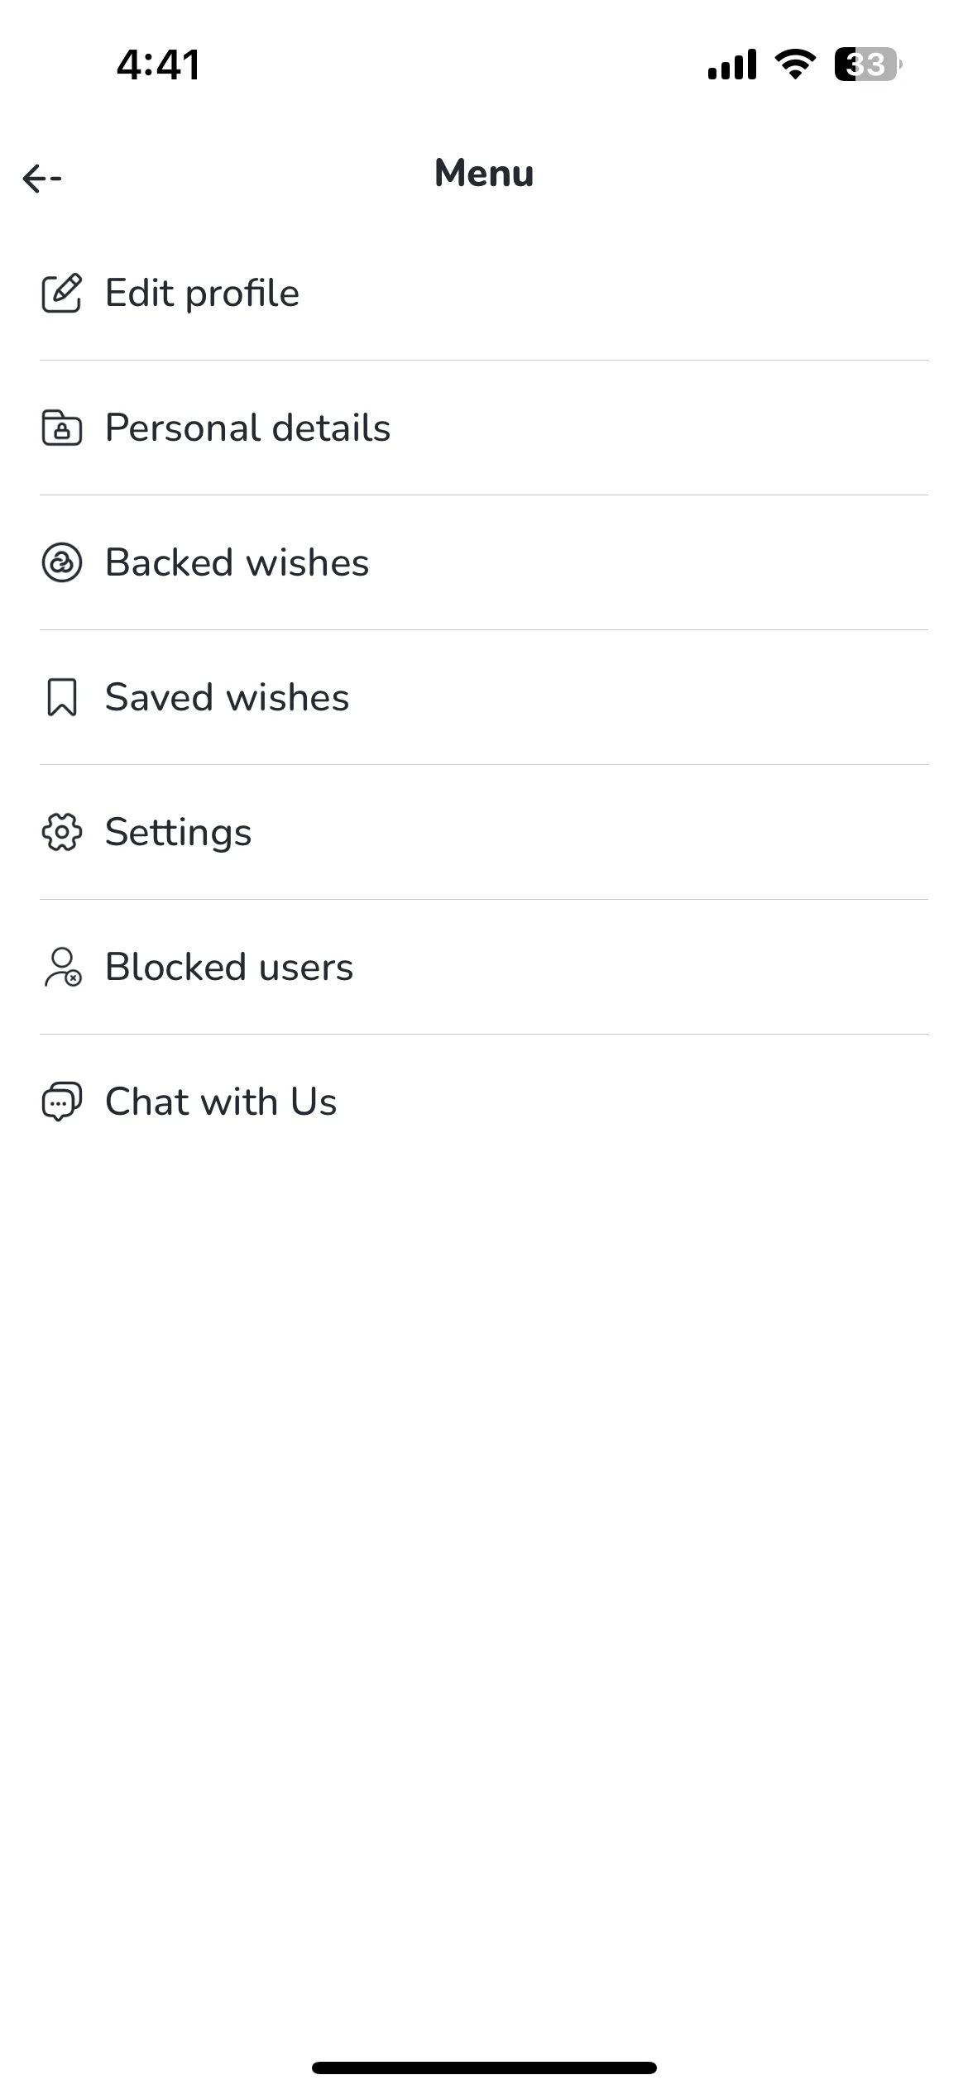Tap the back arrow icon
968x2094 pixels.
[42, 178]
